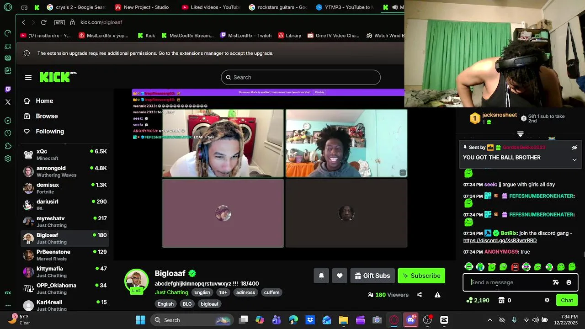Open Discord from the taskbar
The image size is (585, 329).
411,320
